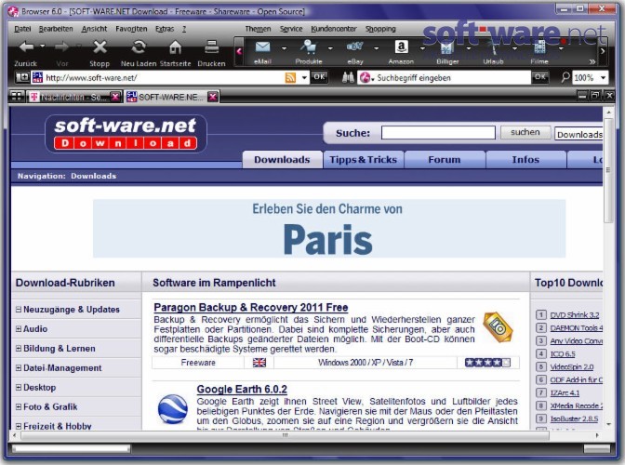Click the RSS feed icon in address bar

(x=290, y=78)
